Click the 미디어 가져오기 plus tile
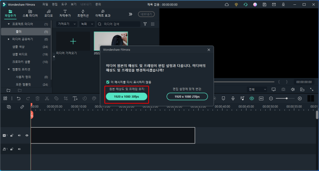 click(73, 41)
